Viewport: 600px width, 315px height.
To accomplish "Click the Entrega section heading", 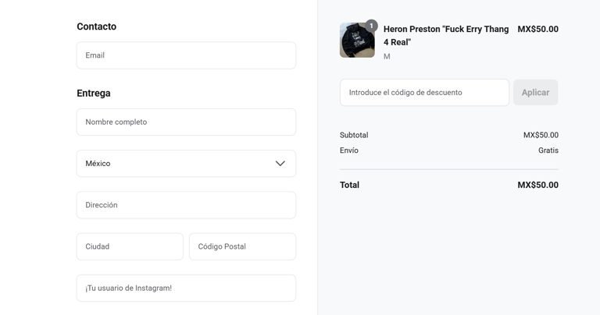I will coord(93,93).
